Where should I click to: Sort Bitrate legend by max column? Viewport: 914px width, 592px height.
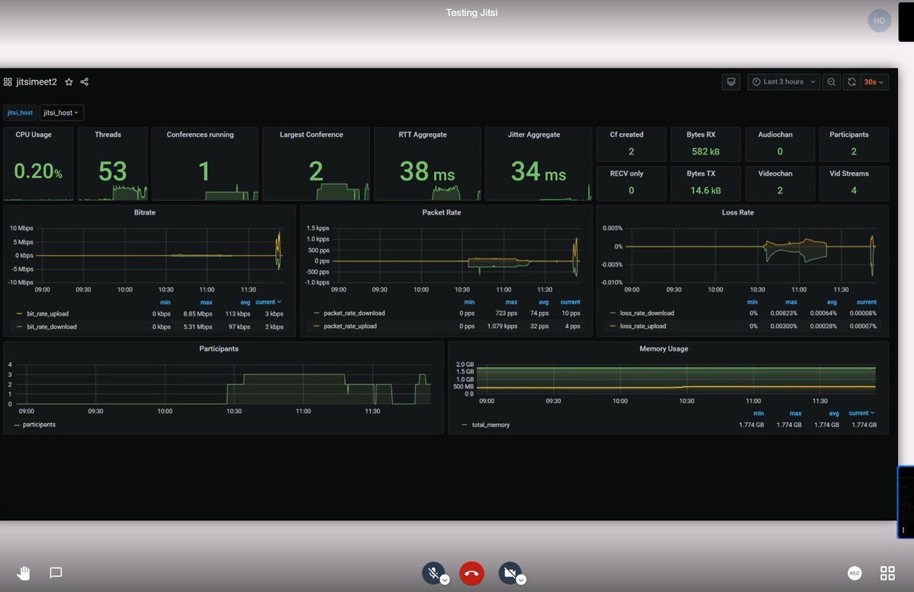click(x=206, y=302)
